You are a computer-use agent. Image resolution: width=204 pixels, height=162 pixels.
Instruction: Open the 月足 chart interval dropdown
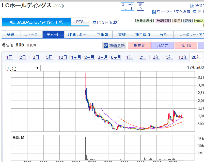[23, 68]
